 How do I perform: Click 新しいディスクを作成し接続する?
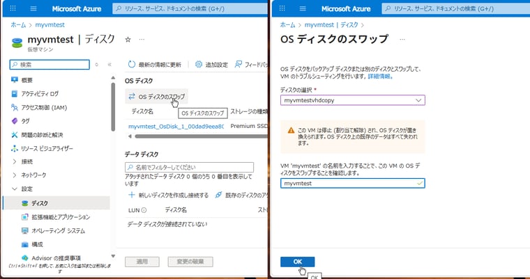(168, 196)
